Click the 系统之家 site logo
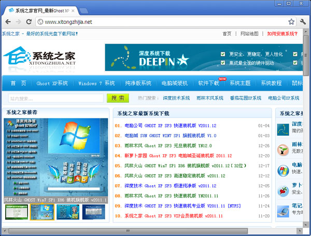 coord(40,57)
